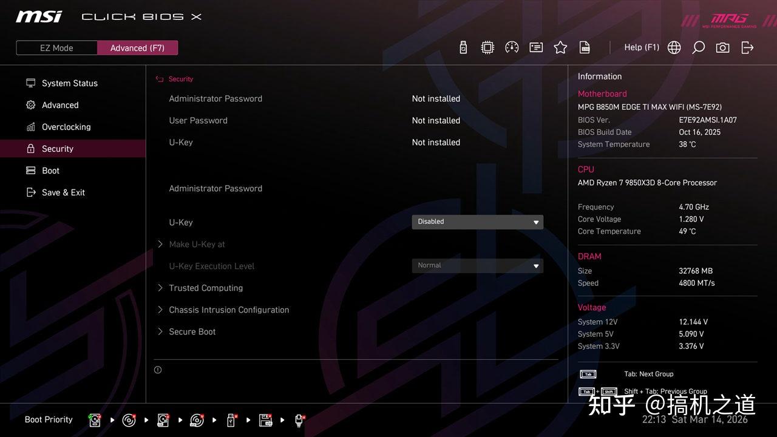This screenshot has width=777, height=437.
Task: Select the hard disk boot device icon
Action: [95, 420]
